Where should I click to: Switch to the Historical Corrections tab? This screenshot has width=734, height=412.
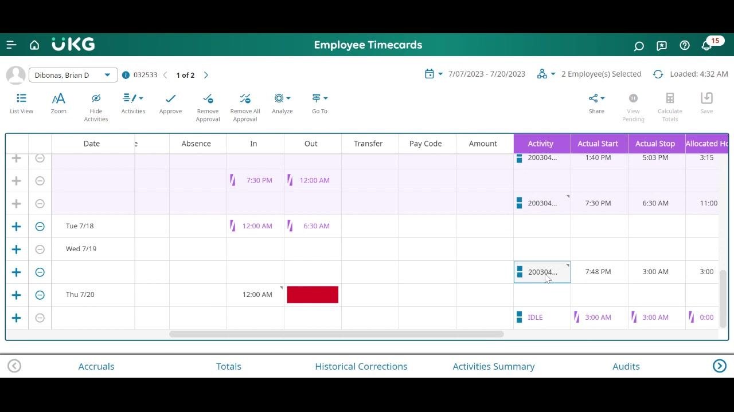pyautogui.click(x=361, y=366)
